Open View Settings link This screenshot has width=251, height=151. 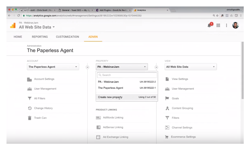180,79
